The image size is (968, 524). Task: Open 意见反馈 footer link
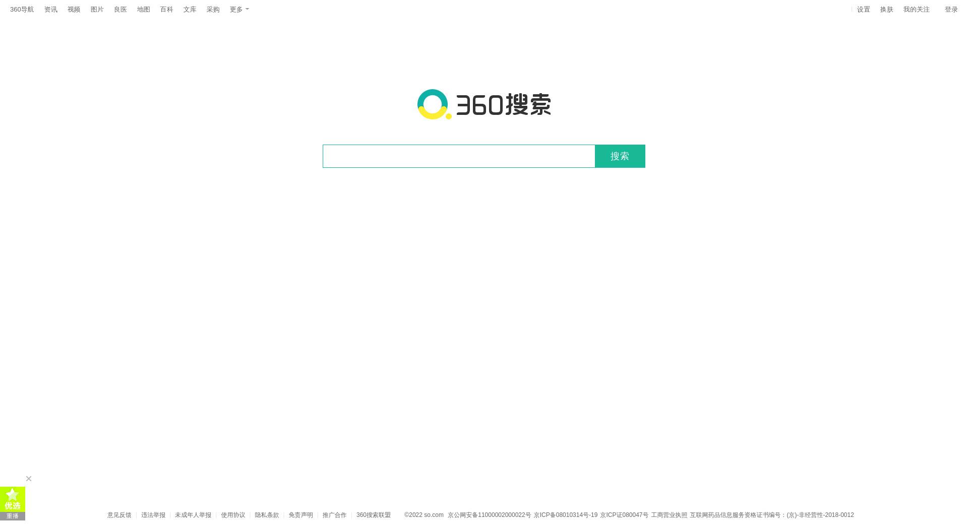click(x=119, y=515)
